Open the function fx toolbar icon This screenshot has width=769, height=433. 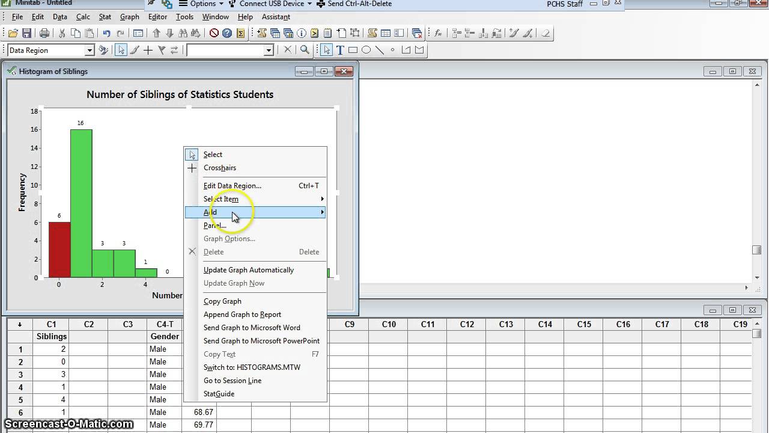click(x=438, y=34)
